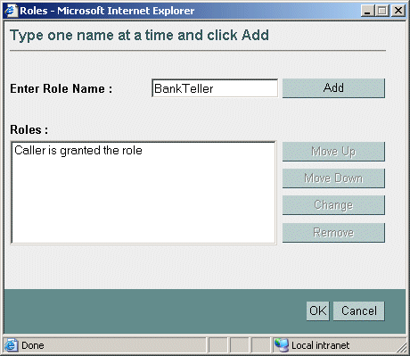Click the Local intranet zone icon
Screen dimensions: 410x356
click(281, 345)
